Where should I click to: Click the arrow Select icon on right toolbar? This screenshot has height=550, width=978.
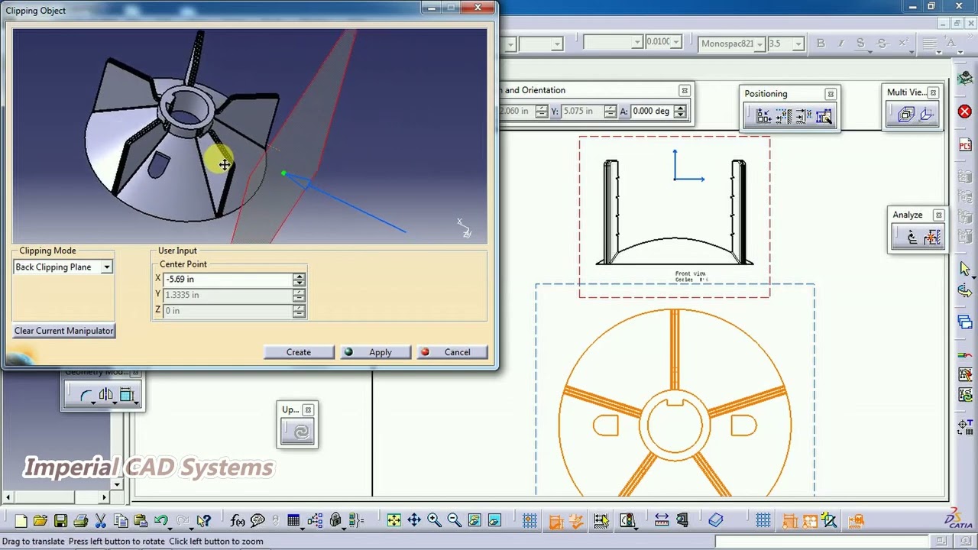[x=964, y=268]
